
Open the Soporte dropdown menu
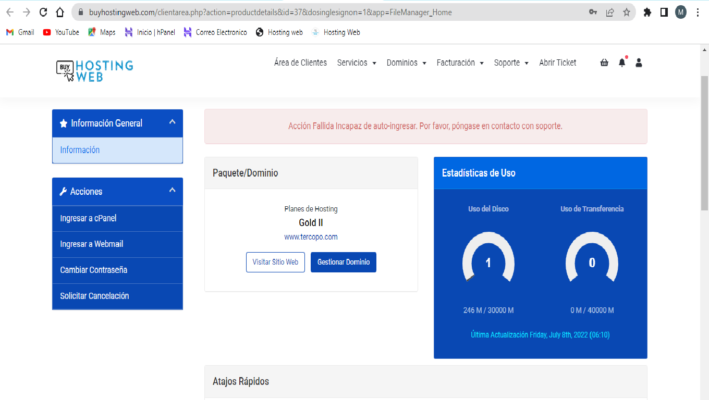tap(511, 63)
